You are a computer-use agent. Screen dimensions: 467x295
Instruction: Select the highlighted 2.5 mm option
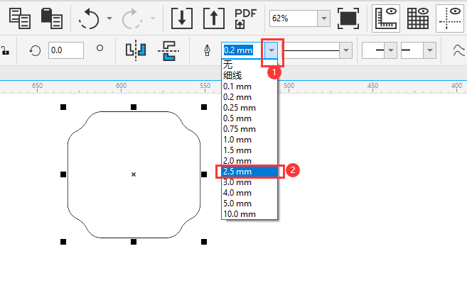249,172
